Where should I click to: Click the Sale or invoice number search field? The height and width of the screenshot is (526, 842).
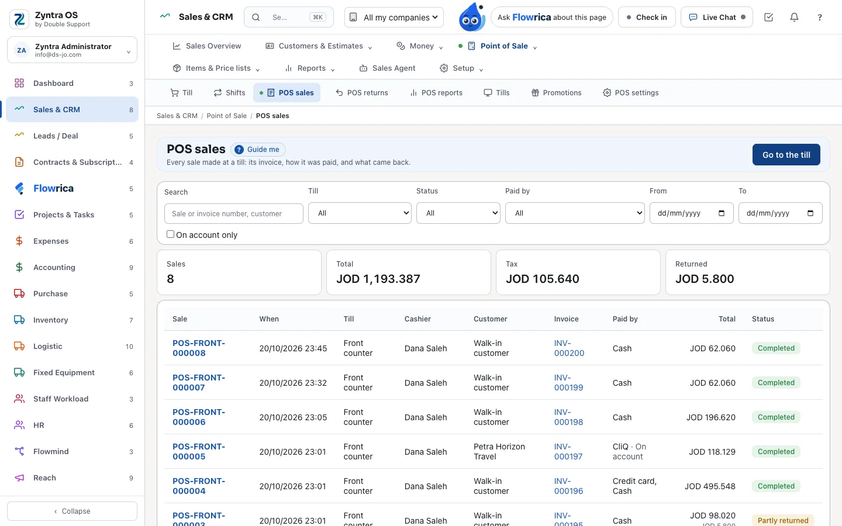pyautogui.click(x=234, y=214)
